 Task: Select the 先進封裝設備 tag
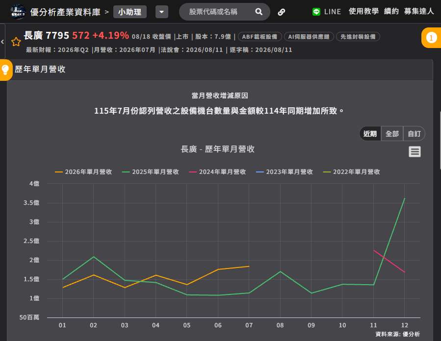click(x=358, y=37)
